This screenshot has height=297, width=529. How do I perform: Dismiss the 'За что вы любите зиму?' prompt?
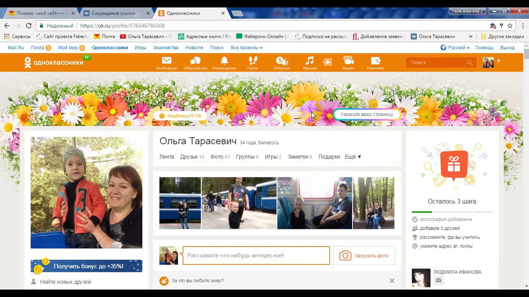coord(392,280)
